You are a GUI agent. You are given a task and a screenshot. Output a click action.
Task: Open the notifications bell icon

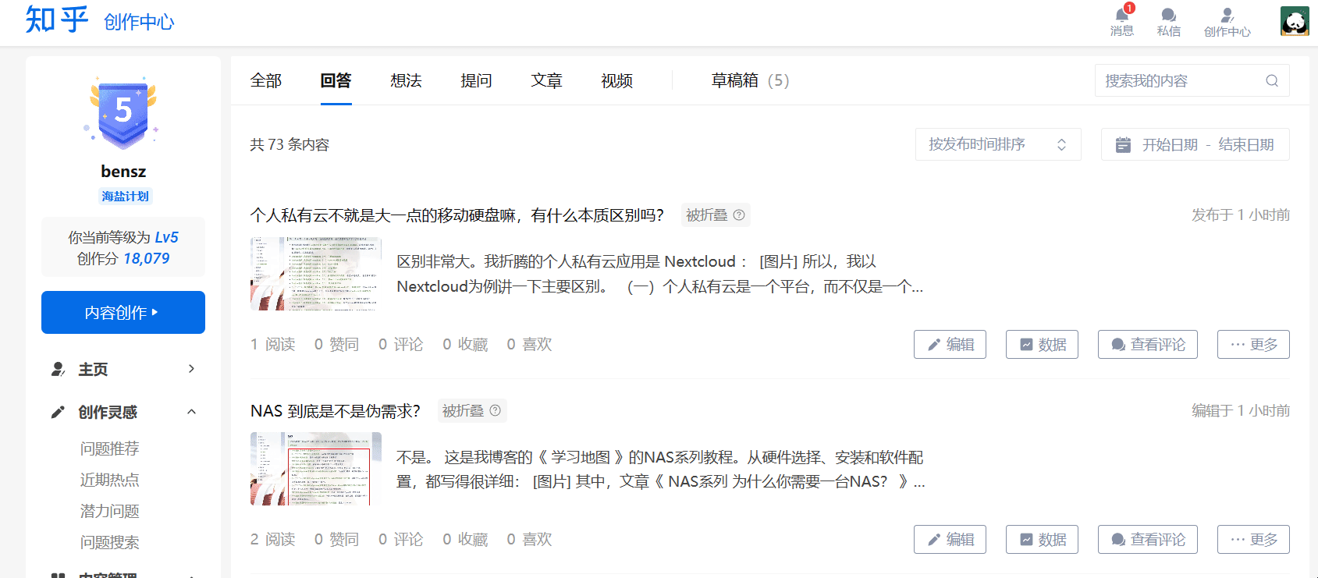(1122, 16)
